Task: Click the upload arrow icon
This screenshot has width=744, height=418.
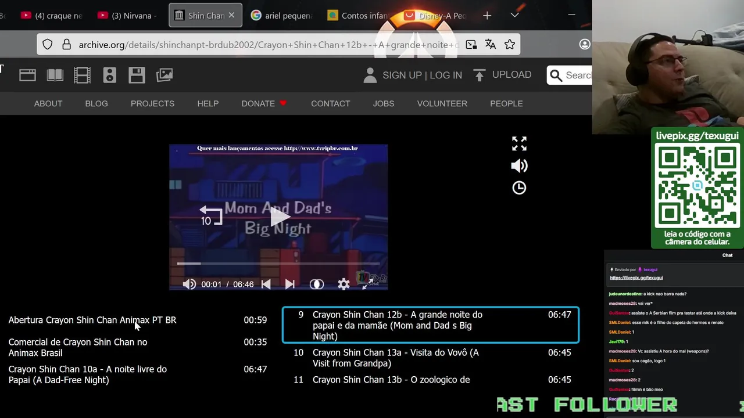Action: (479, 75)
